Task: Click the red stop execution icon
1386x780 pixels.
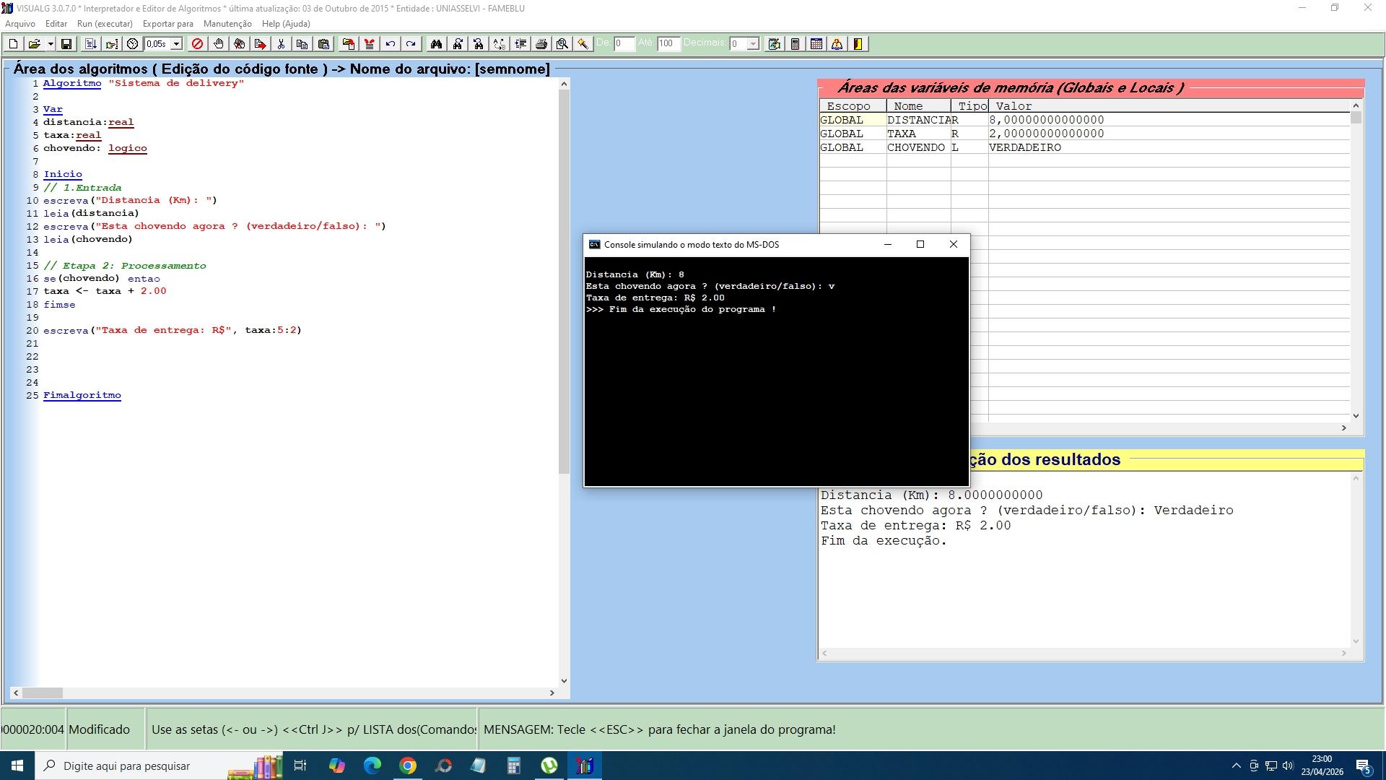Action: click(x=197, y=44)
